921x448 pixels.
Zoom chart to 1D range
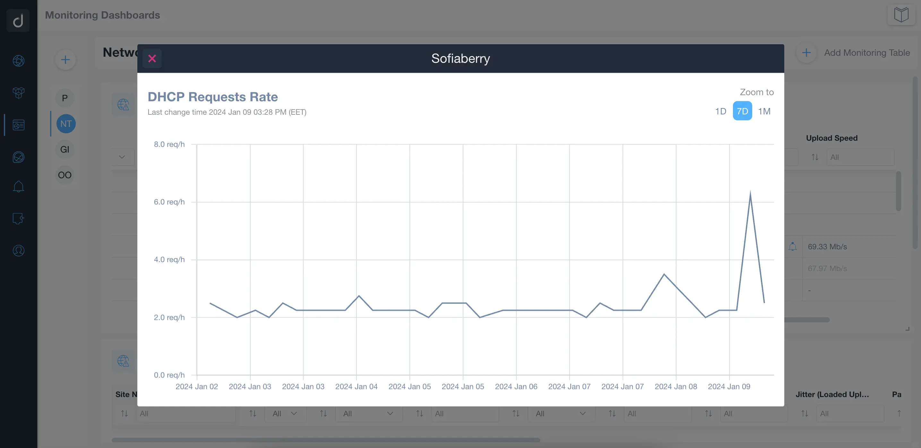point(720,111)
